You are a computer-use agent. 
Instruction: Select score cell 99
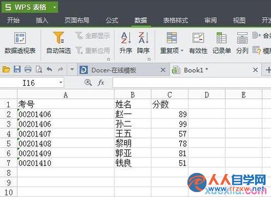pos(169,124)
